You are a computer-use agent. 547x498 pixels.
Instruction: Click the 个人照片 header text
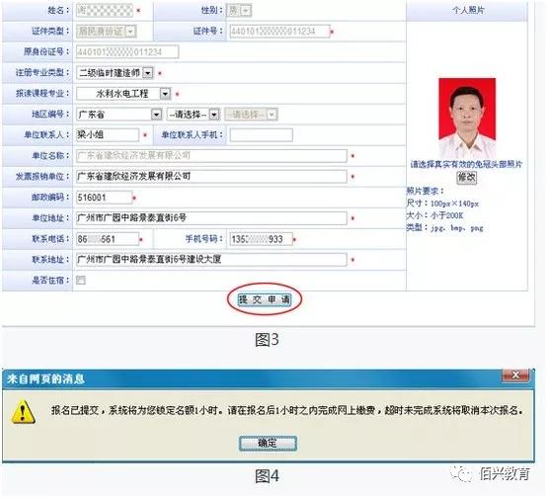468,10
